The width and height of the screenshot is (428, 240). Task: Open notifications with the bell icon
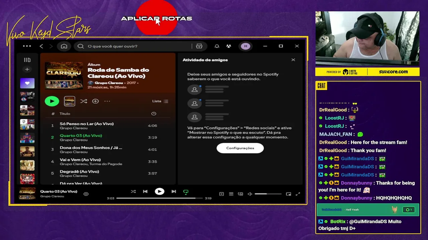(x=217, y=46)
